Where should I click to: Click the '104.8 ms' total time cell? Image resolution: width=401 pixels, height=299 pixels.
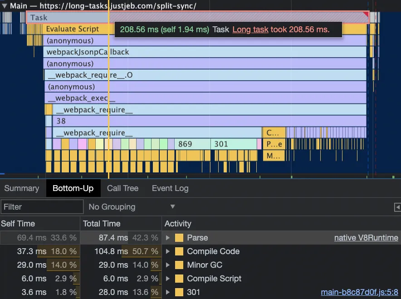point(111,251)
